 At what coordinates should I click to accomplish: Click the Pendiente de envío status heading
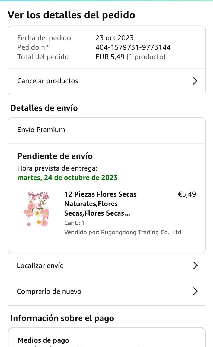click(55, 156)
